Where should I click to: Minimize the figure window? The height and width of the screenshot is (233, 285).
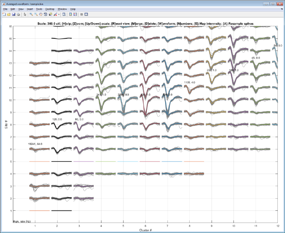point(266,4)
